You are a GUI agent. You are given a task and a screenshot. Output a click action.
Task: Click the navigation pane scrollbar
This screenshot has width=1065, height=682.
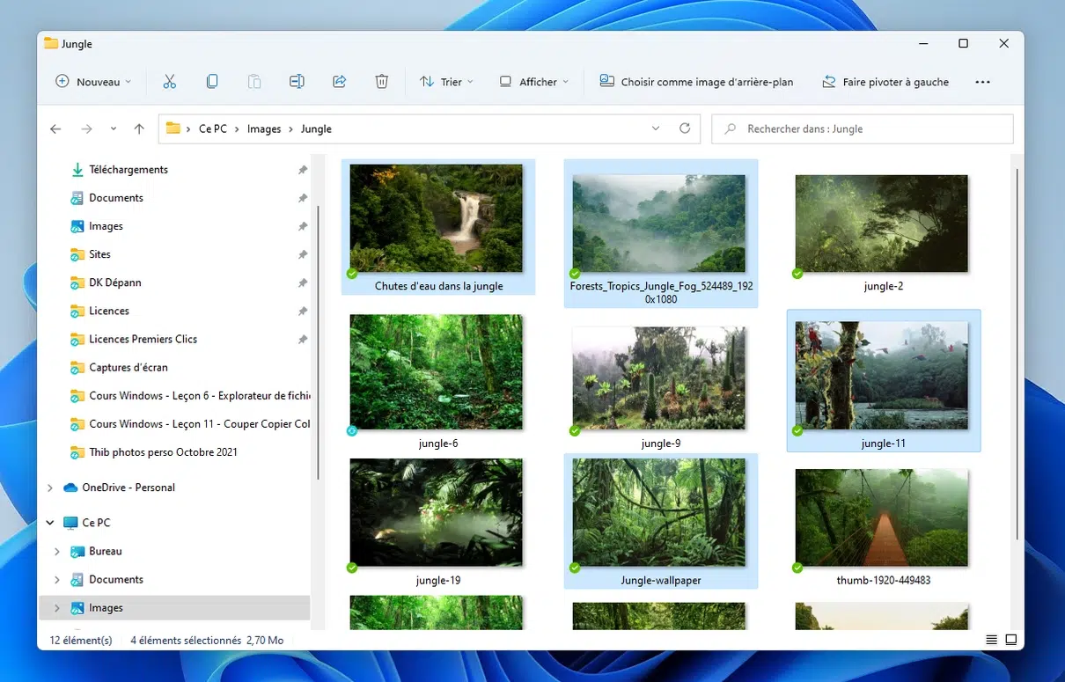pos(317,343)
